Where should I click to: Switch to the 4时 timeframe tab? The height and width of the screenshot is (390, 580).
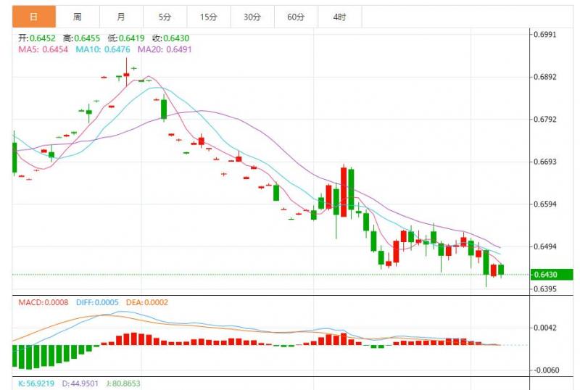coord(339,17)
